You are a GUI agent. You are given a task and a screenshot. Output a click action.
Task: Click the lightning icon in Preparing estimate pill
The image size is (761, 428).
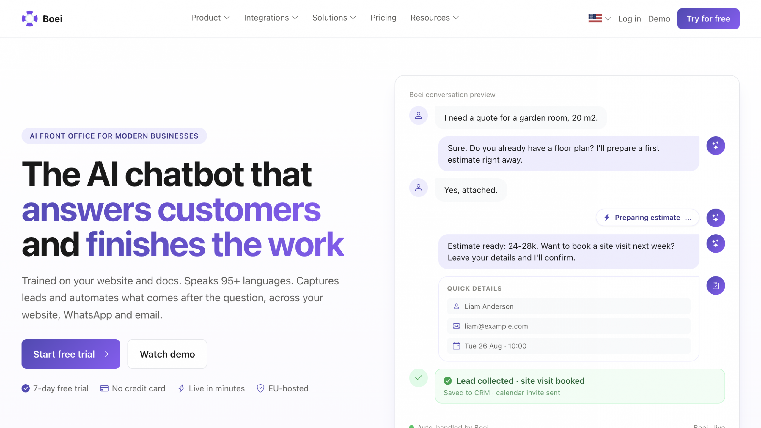coord(607,218)
